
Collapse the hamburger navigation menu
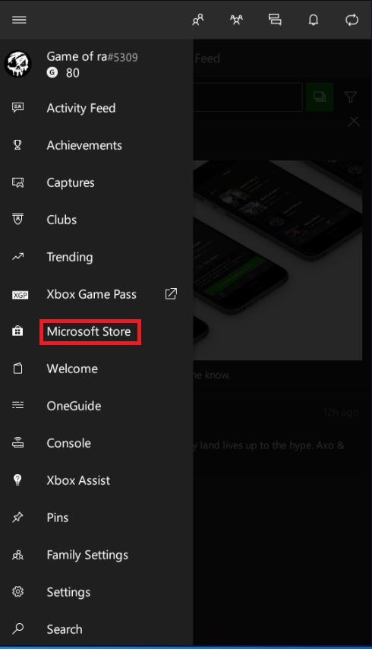(x=19, y=20)
